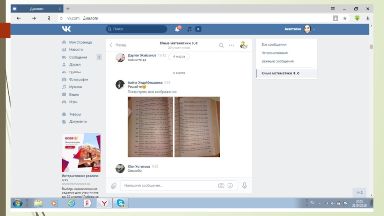The height and width of the screenshot is (216, 384).
Task: Open the emoji smiley picker
Action: pos(230,185)
